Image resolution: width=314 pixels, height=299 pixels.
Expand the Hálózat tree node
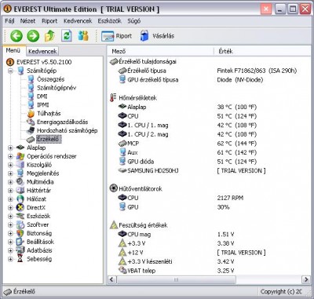10,199
